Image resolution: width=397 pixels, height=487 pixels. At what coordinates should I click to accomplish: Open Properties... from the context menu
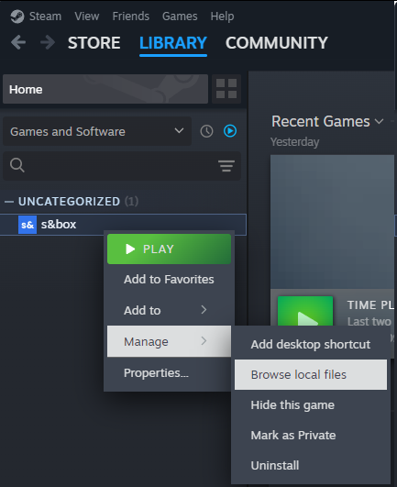tap(170, 372)
